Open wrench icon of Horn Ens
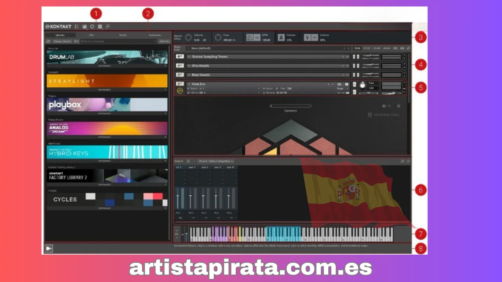This screenshot has width=502, height=282. [180, 84]
